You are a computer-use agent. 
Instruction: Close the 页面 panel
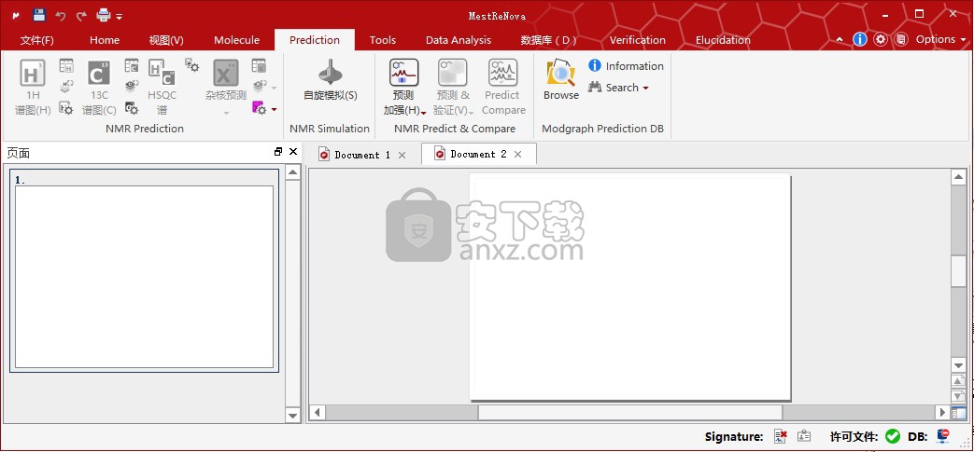click(293, 151)
